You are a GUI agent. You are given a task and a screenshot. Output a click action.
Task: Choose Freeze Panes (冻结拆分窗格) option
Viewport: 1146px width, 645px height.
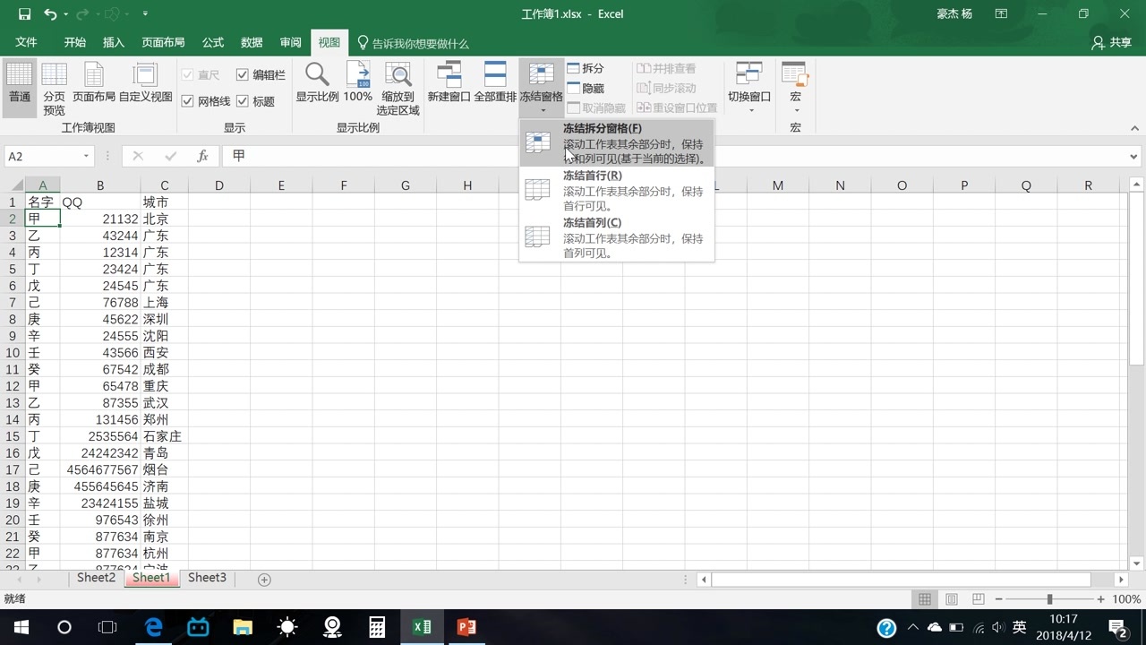[x=617, y=142]
